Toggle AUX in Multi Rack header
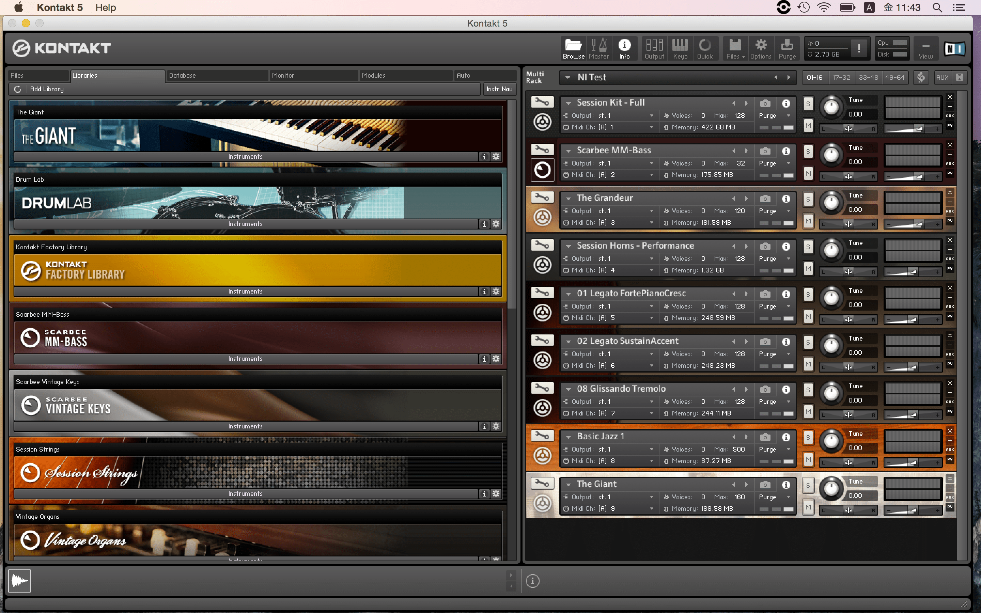This screenshot has height=613, width=981. pyautogui.click(x=942, y=77)
